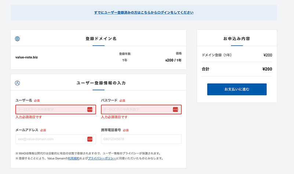Click the error message under パスワード
The width and height of the screenshot is (294, 174).
pyautogui.click(x=114, y=117)
